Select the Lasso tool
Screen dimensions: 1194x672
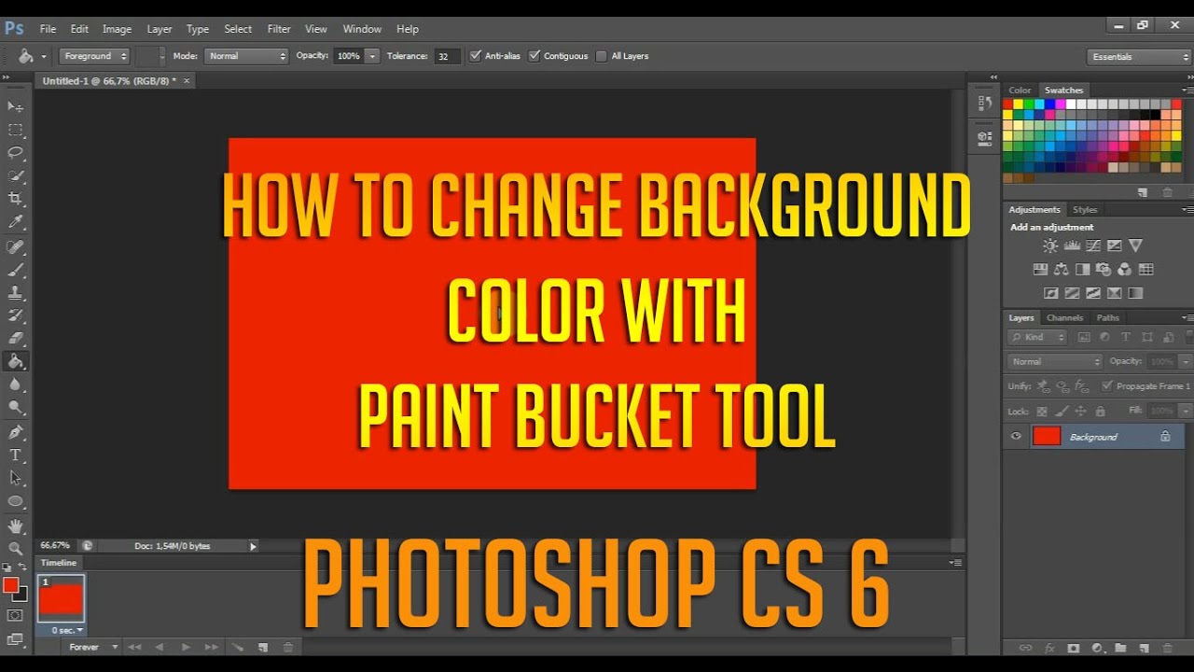pyautogui.click(x=15, y=153)
